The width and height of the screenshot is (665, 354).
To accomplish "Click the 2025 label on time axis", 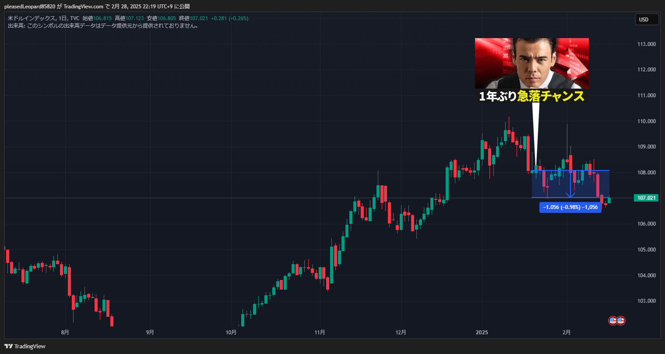I will pyautogui.click(x=481, y=332).
